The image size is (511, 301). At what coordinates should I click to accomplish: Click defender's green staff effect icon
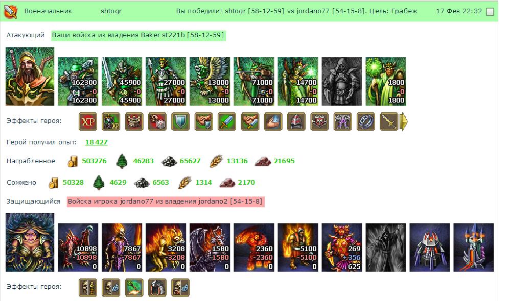[x=134, y=287]
